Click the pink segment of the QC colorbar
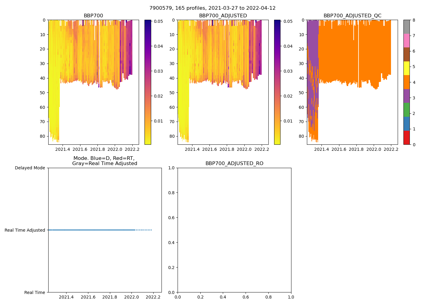 tap(406, 40)
